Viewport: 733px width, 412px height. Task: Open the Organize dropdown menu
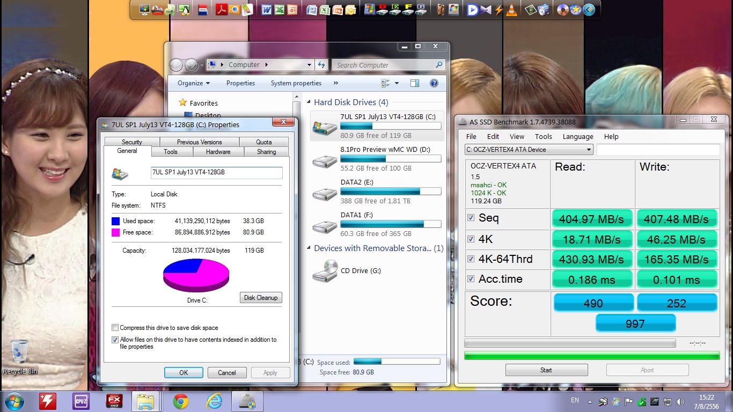(194, 83)
